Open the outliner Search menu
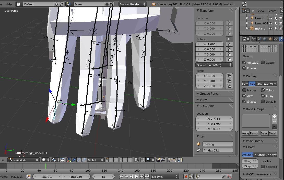284x180 pixels. (272, 11)
